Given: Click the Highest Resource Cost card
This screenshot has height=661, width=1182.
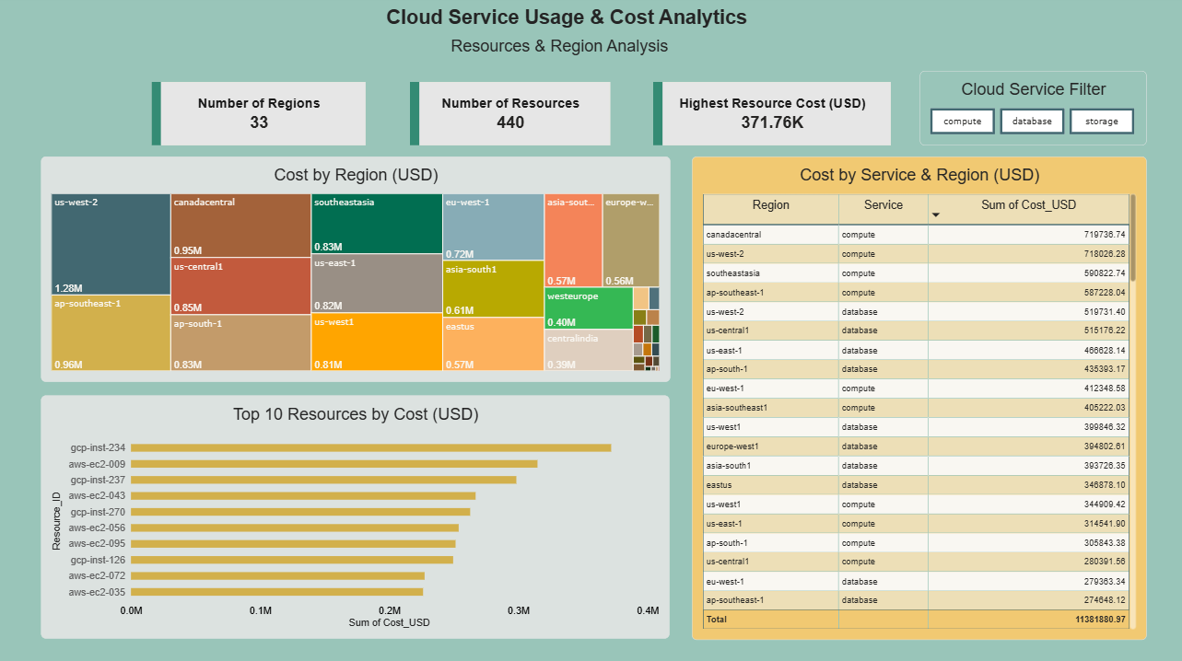Looking at the screenshot, I should point(772,113).
